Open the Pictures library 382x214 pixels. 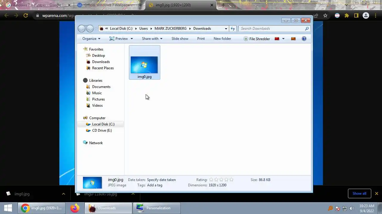tap(98, 99)
